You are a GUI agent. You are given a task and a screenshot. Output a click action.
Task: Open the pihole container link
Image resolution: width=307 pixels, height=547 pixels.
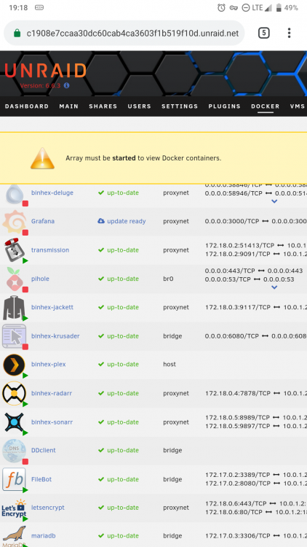pyautogui.click(x=40, y=279)
